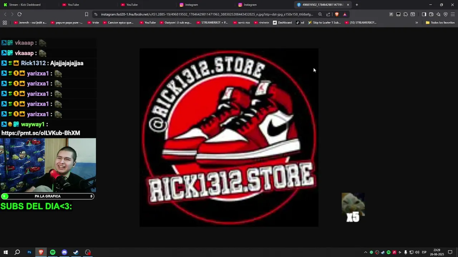Open the volume control in system tray
Screen dimensions: 458x257
[417, 252]
